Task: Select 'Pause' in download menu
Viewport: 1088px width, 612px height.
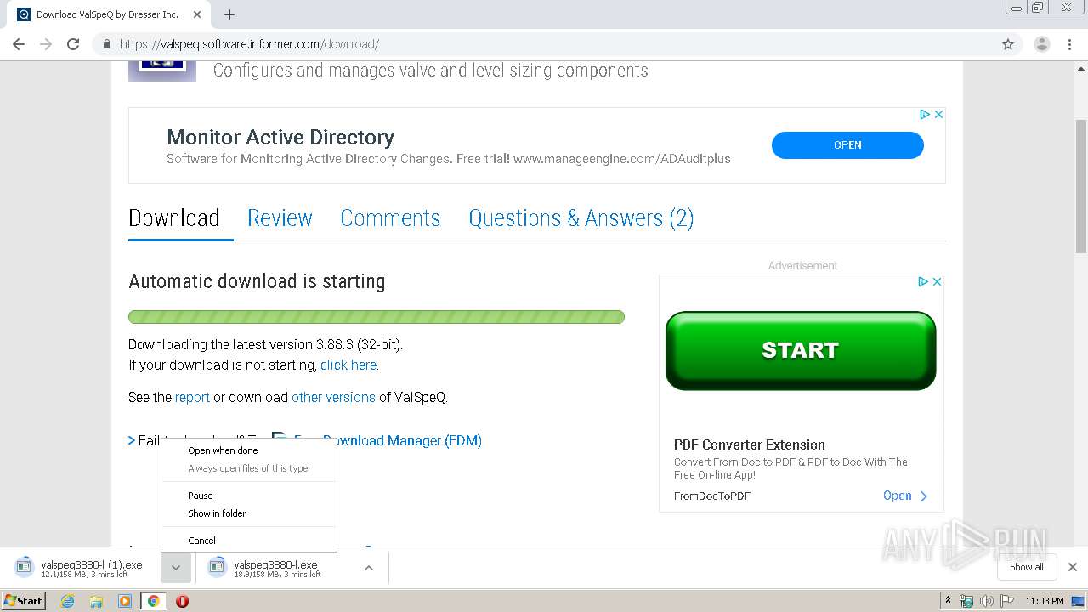Action: pos(201,496)
